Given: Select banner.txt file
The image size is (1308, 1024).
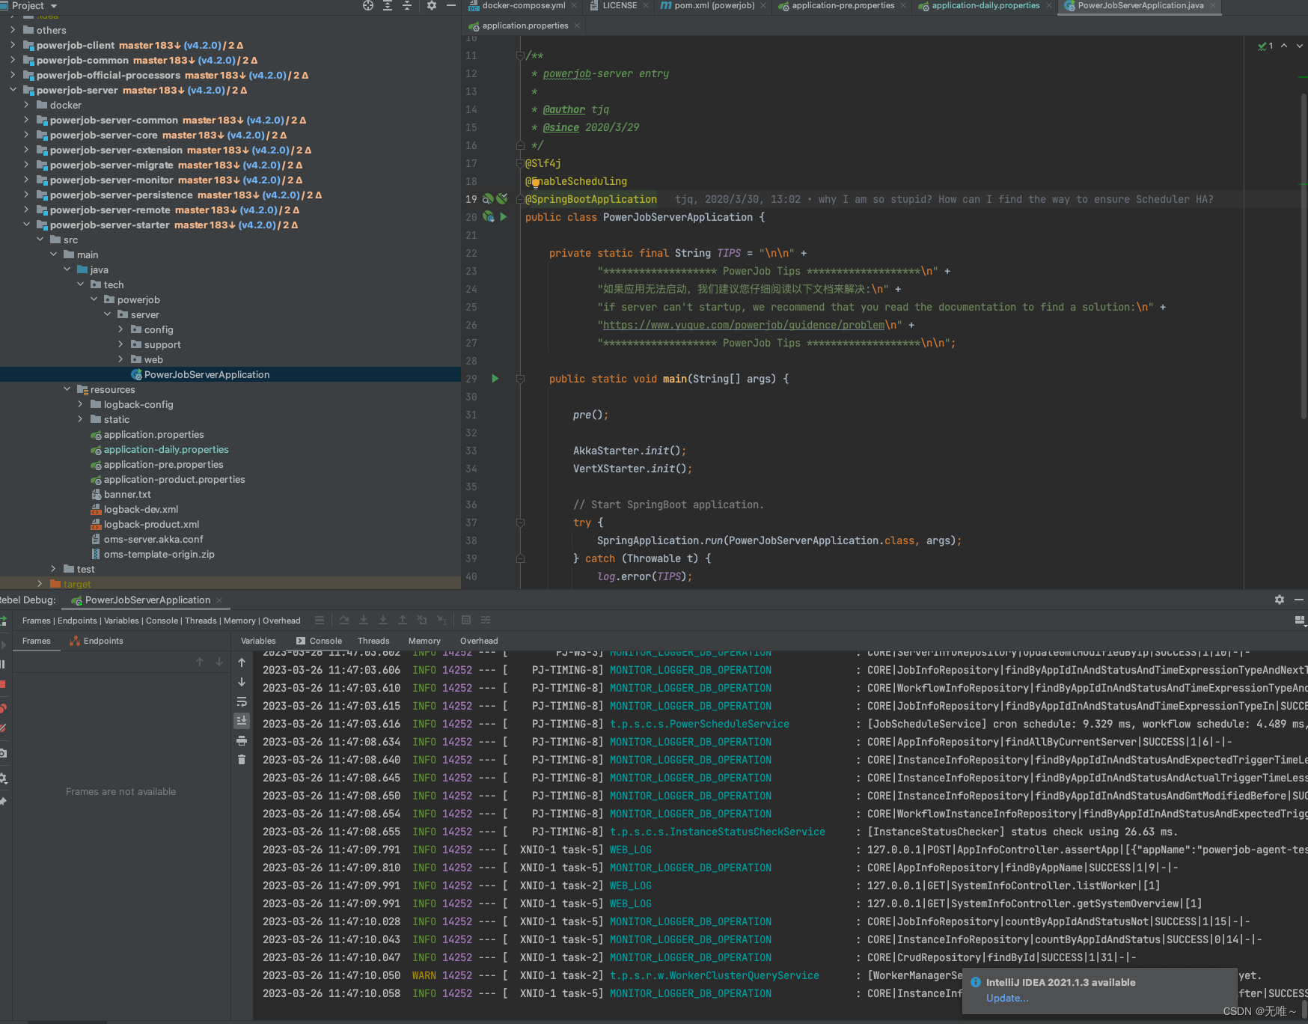Looking at the screenshot, I should pos(127,494).
